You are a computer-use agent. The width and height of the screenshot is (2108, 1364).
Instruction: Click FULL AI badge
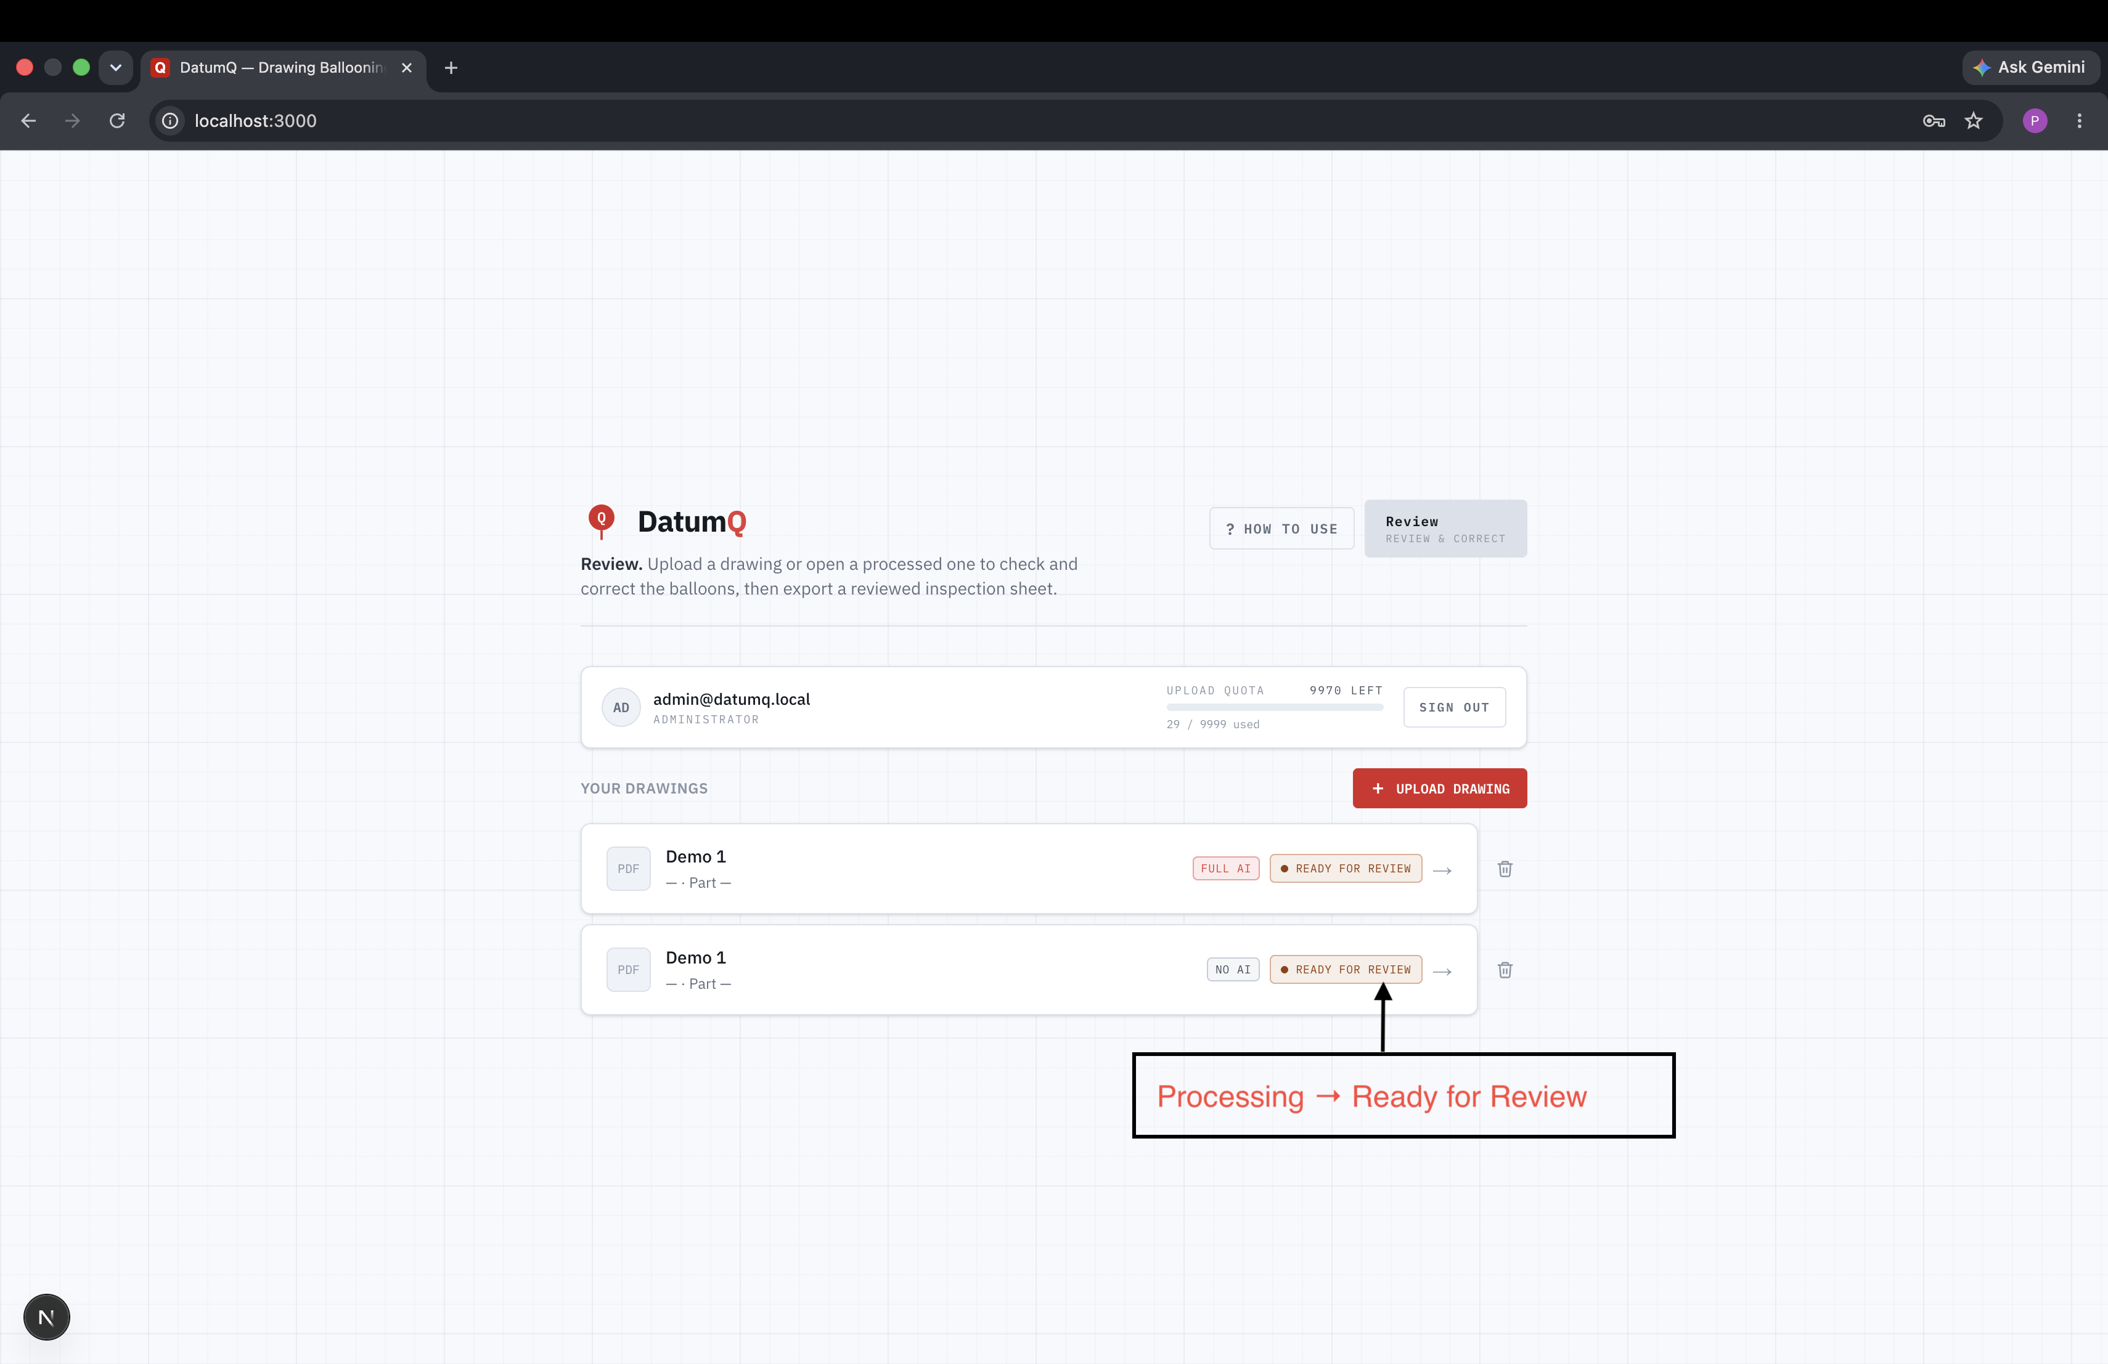click(1226, 868)
